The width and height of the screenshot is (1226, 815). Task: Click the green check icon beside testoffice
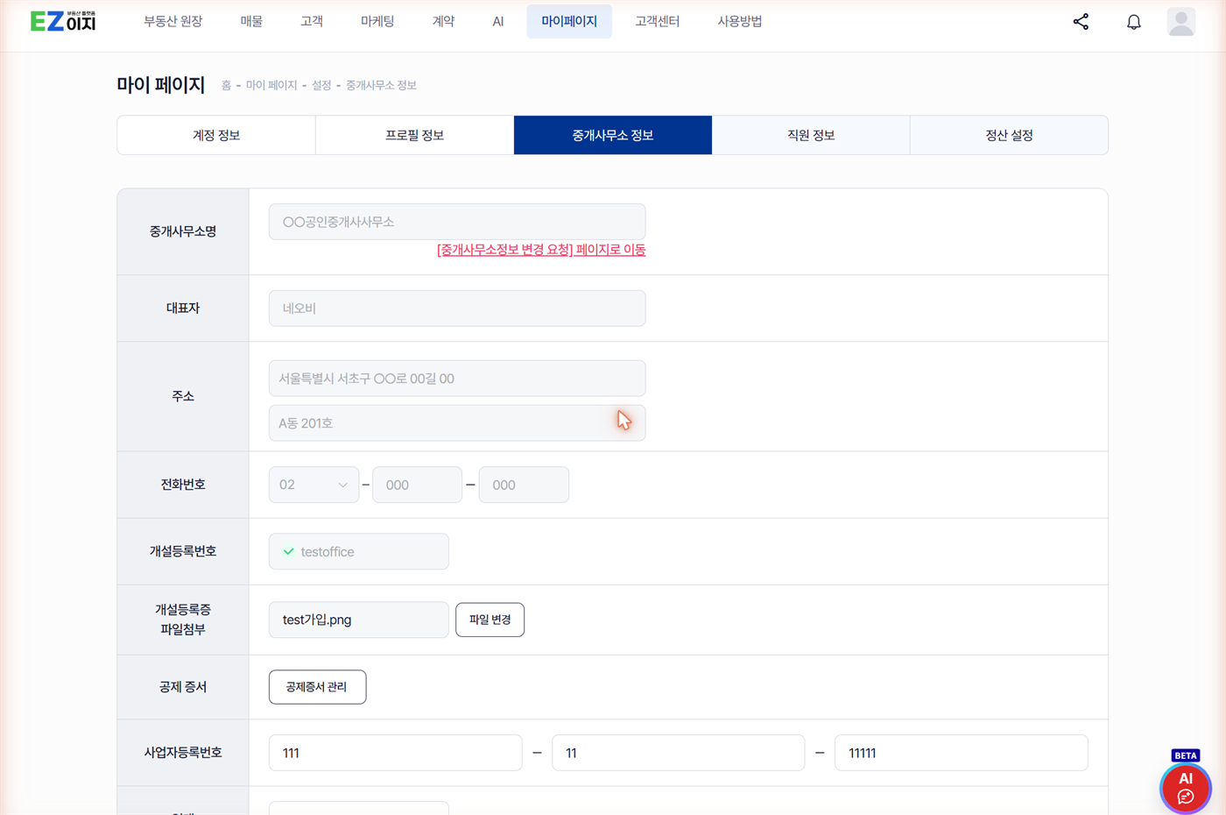[x=288, y=551]
